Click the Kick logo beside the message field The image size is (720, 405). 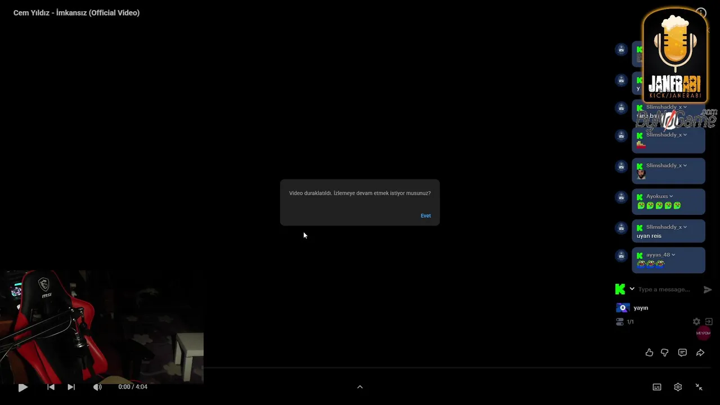click(x=620, y=289)
